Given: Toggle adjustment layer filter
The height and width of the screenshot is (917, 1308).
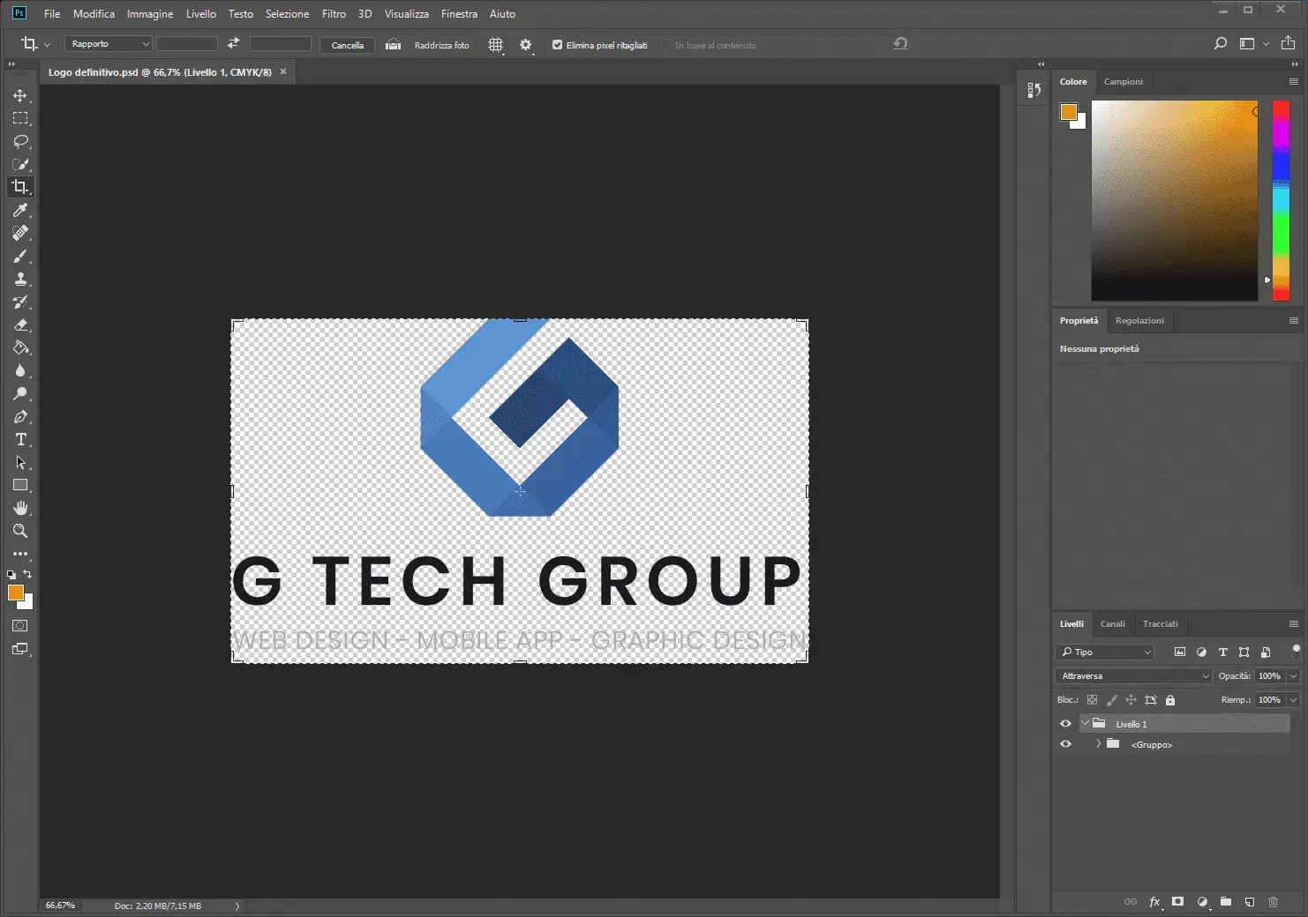Looking at the screenshot, I should click(x=1201, y=652).
